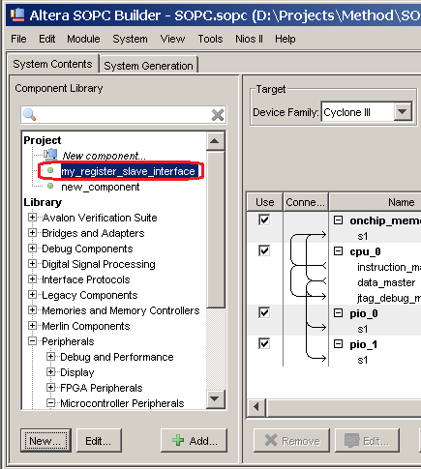Select the jtag_debug_module row
The height and width of the screenshot is (469, 421).
click(389, 298)
